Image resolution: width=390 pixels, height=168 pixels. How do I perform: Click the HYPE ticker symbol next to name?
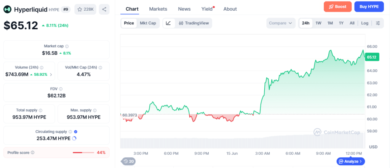click(54, 10)
